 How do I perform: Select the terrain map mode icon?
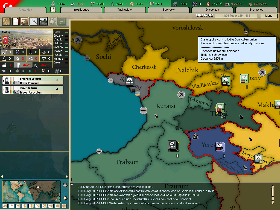tap(5, 206)
